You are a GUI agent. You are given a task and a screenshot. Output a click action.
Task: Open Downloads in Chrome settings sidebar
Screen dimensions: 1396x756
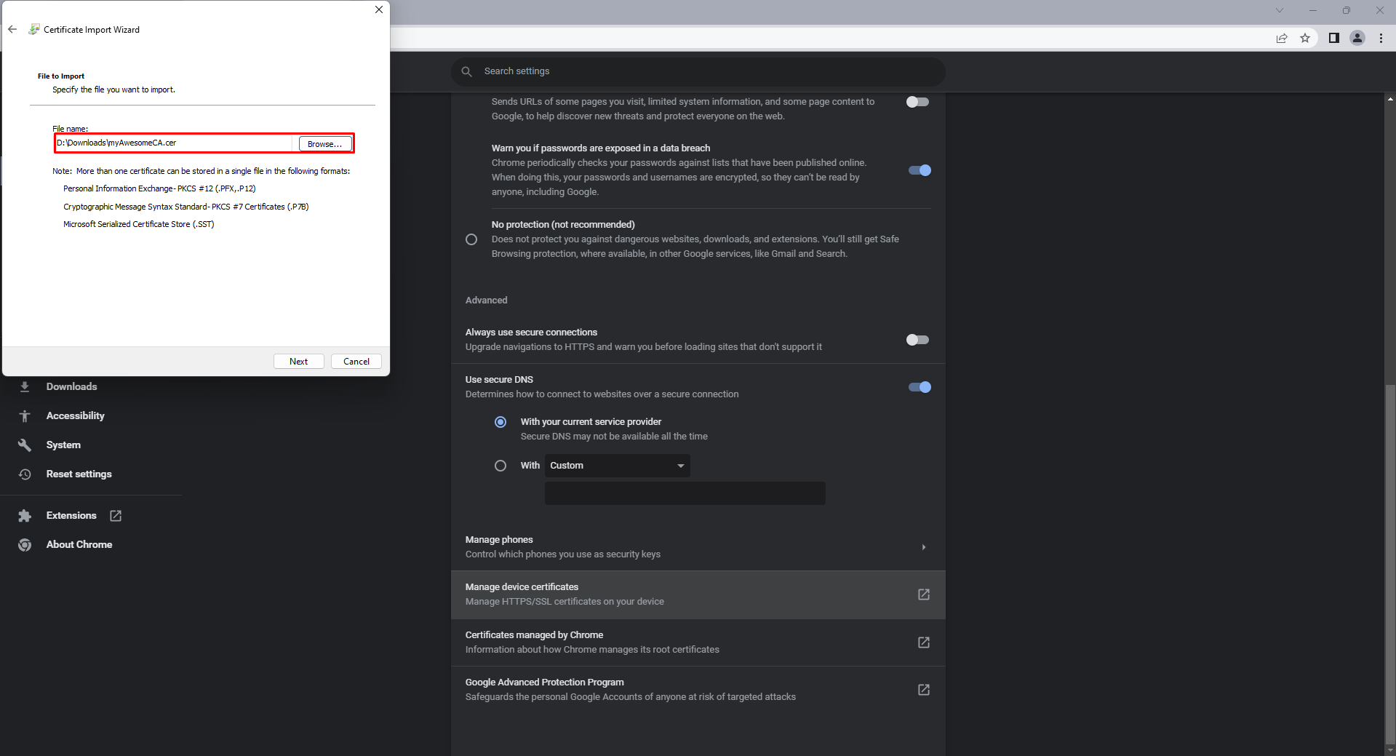(x=71, y=386)
